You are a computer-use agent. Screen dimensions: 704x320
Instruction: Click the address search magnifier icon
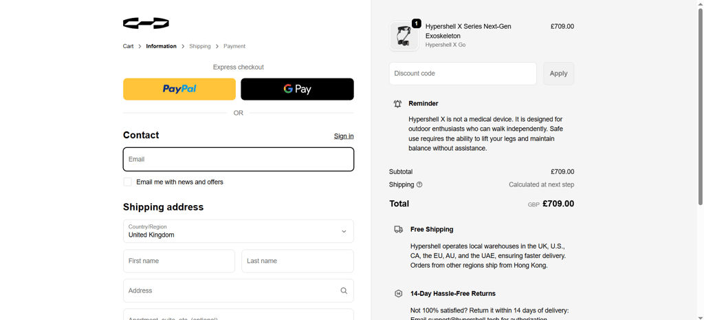(x=344, y=291)
